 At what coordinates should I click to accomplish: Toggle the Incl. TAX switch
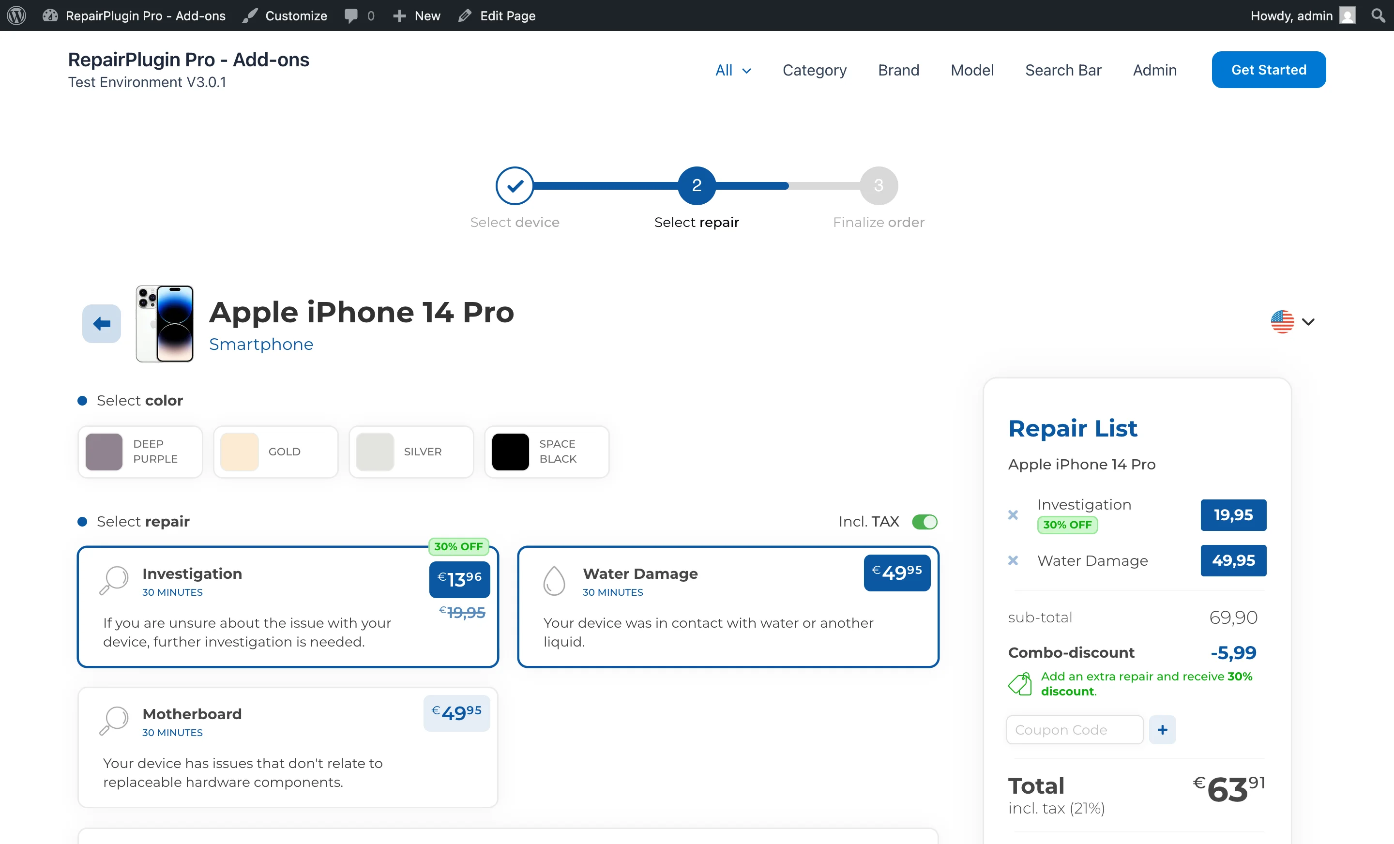pyautogui.click(x=924, y=522)
